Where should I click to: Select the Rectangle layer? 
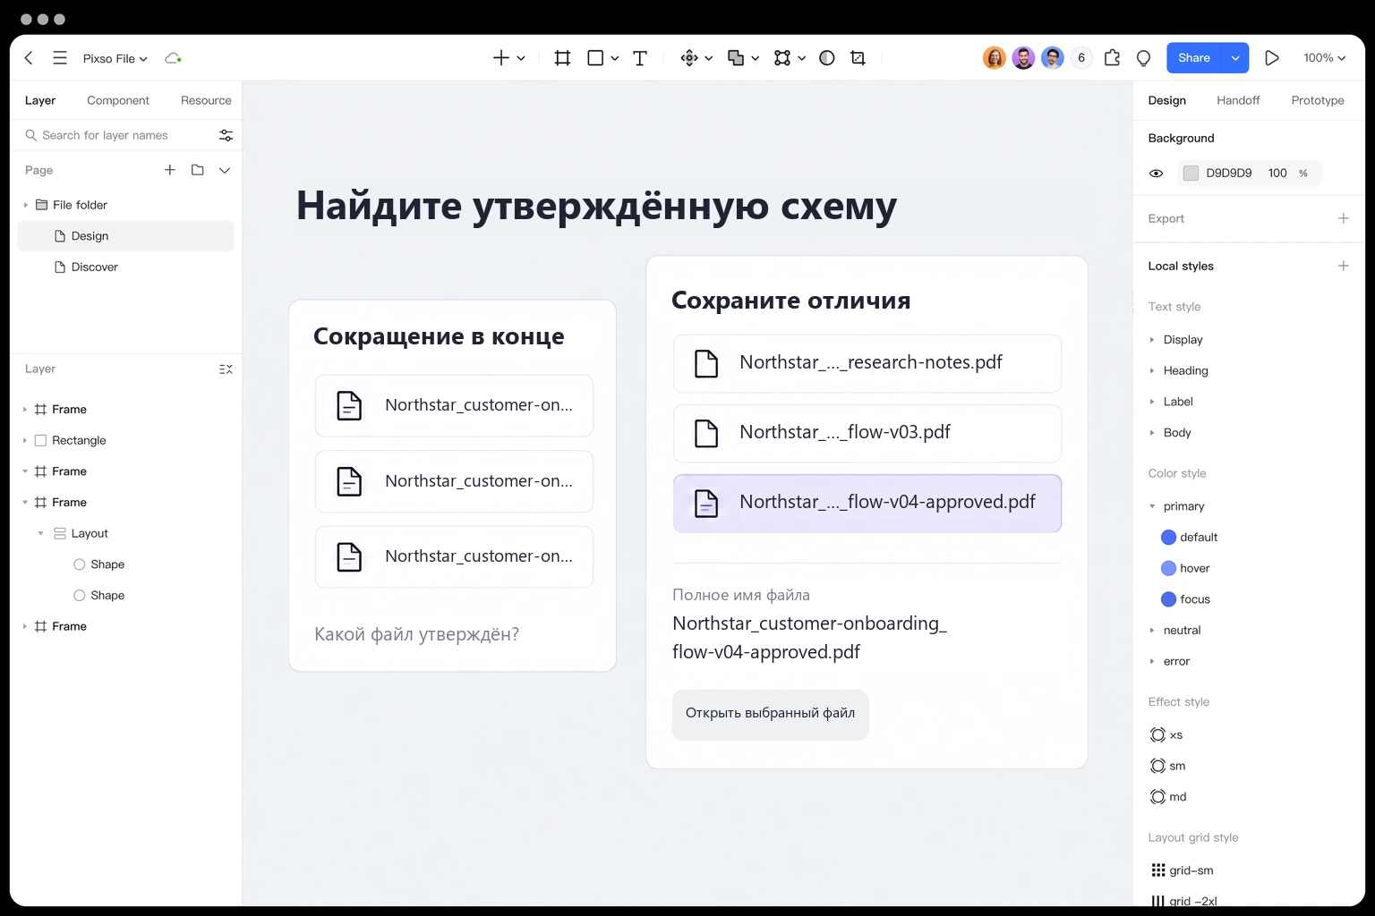79,440
